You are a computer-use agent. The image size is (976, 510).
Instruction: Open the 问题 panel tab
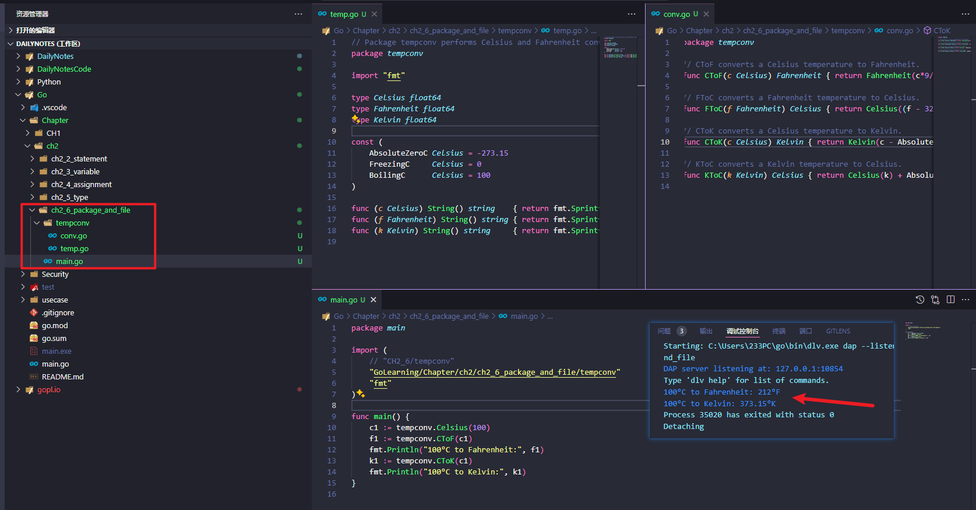click(x=664, y=331)
